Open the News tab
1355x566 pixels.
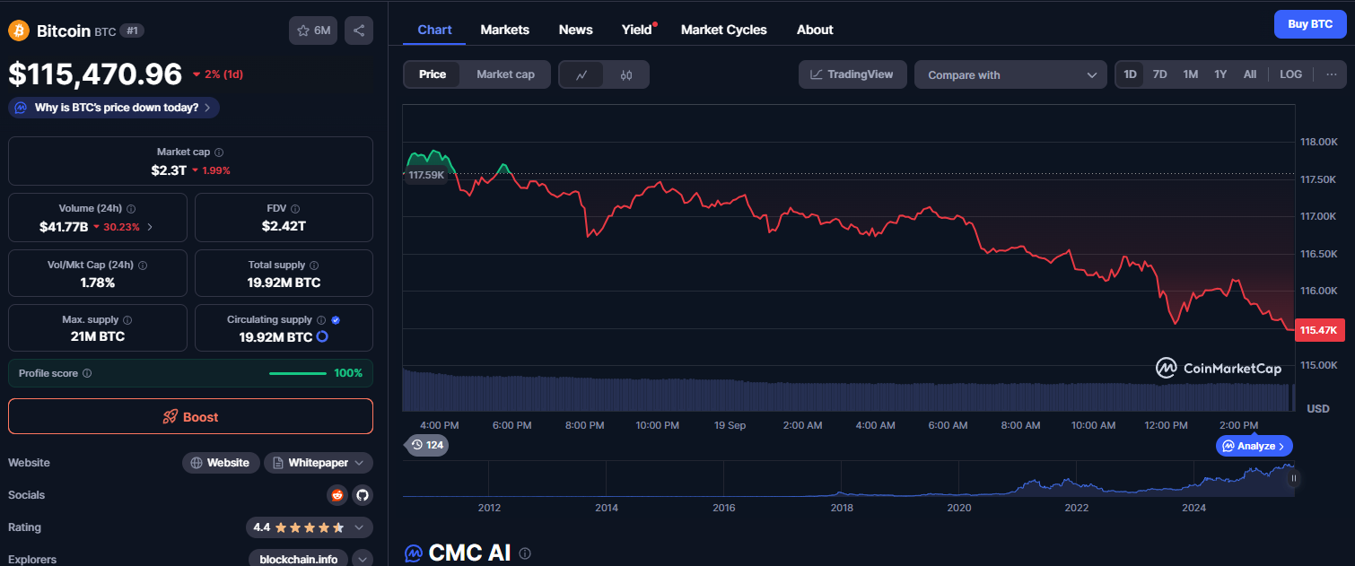[575, 30]
